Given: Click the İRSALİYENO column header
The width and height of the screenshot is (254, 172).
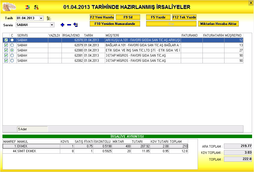Looking at the screenshot, I should [x=72, y=35].
